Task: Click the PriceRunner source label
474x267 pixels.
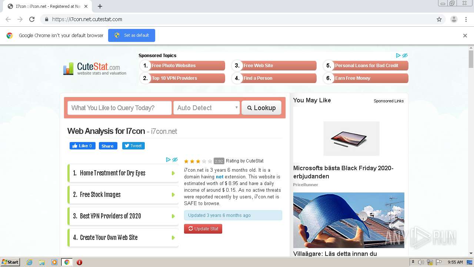Action: click(x=306, y=185)
